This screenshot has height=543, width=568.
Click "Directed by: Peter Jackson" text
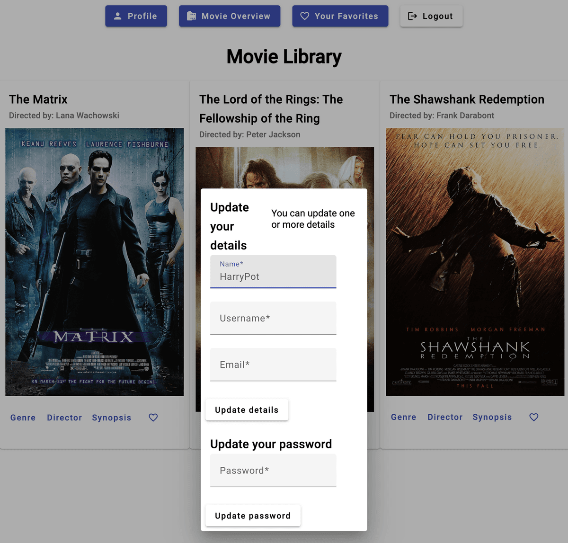pyautogui.click(x=250, y=134)
